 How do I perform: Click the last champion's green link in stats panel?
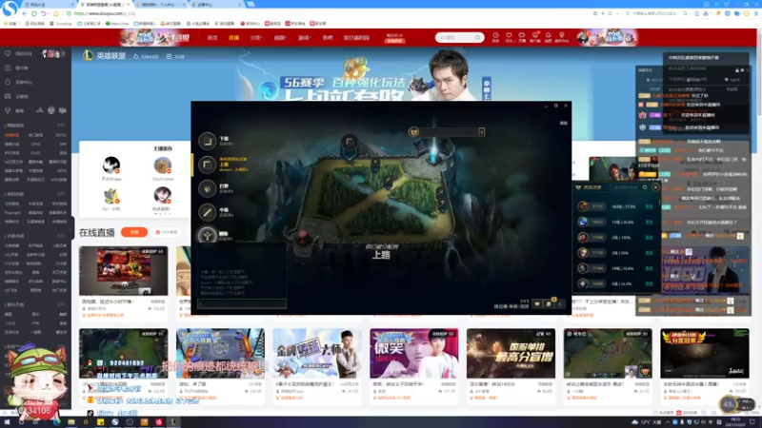point(649,283)
